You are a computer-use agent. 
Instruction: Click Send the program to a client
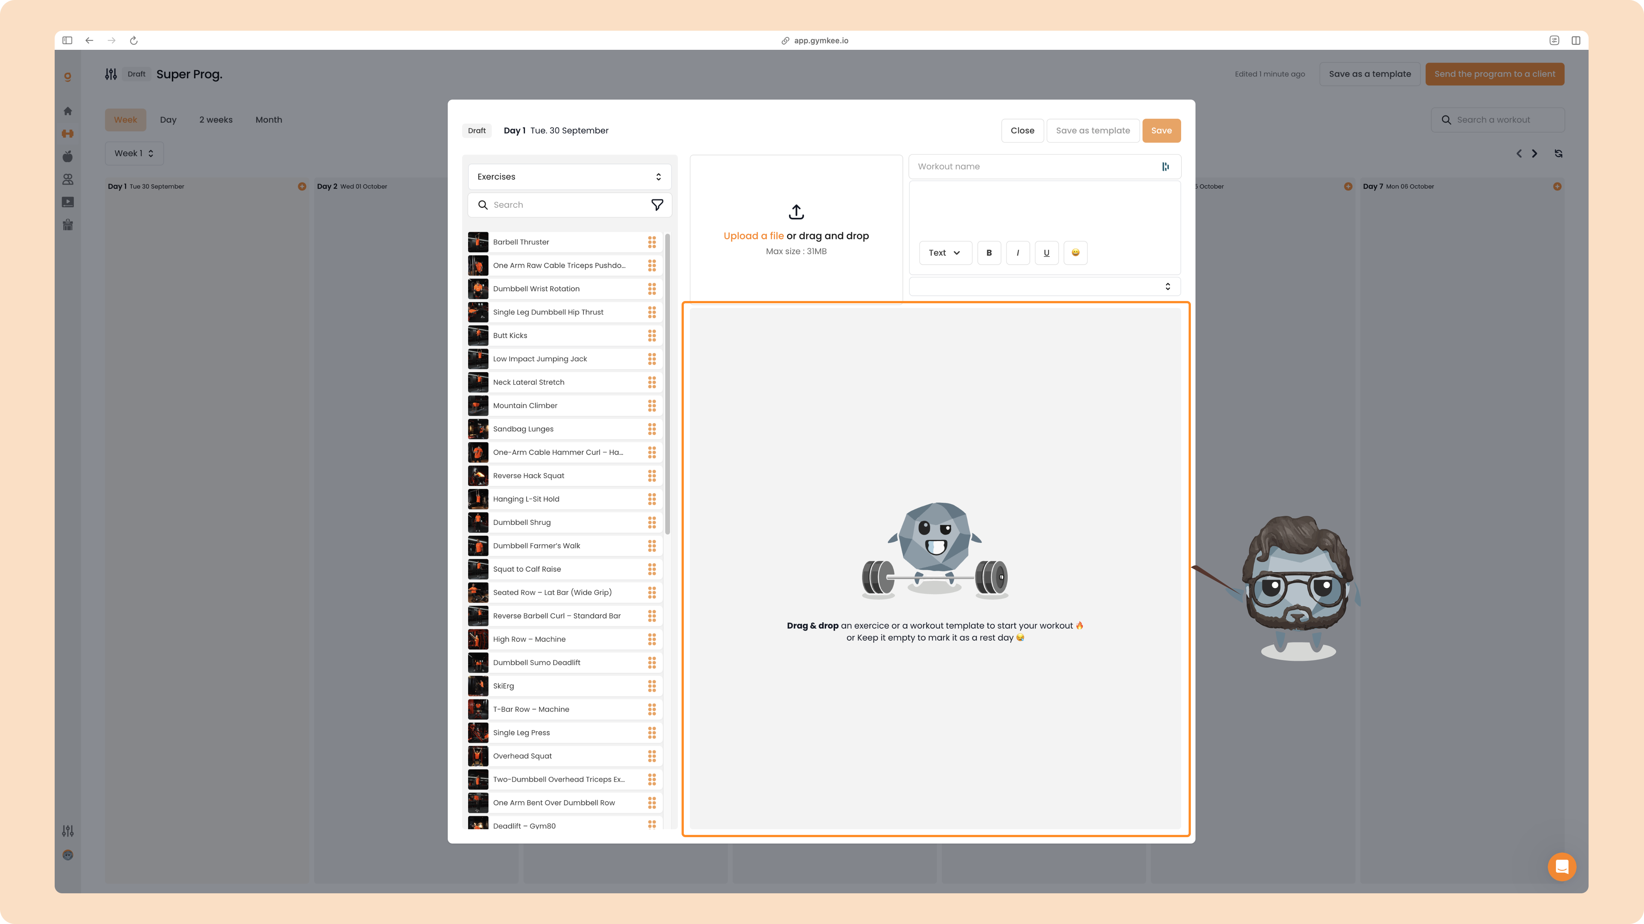click(1495, 74)
